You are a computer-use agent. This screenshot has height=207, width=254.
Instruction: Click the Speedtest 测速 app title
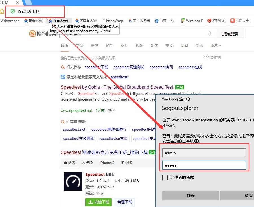100,175
